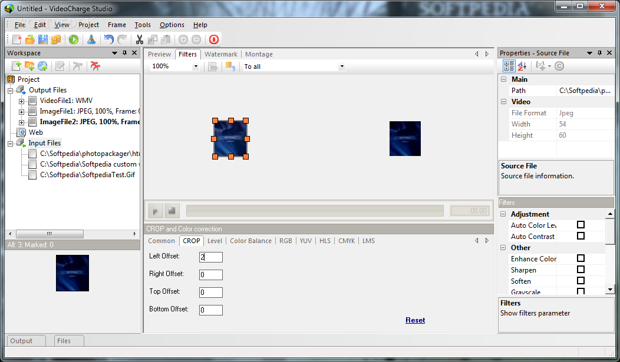Screen dimensions: 620x362
Task: Sort properties alphabetically A-Z
Action: pyautogui.click(x=522, y=66)
